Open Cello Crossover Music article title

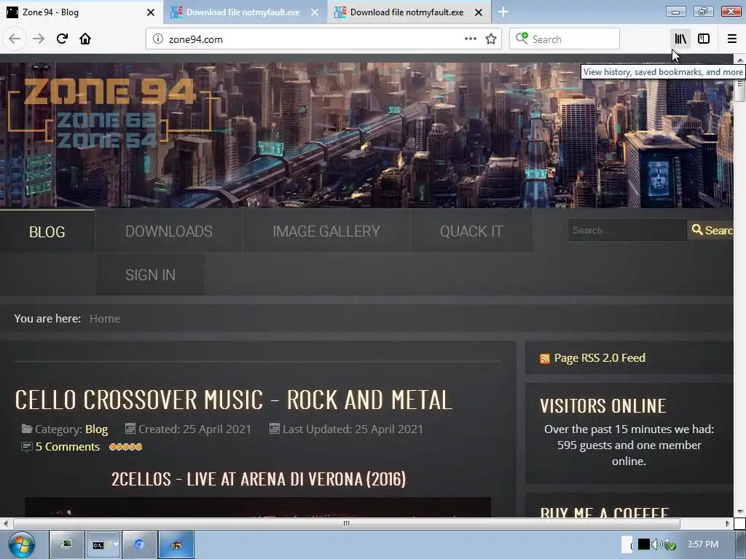[233, 400]
